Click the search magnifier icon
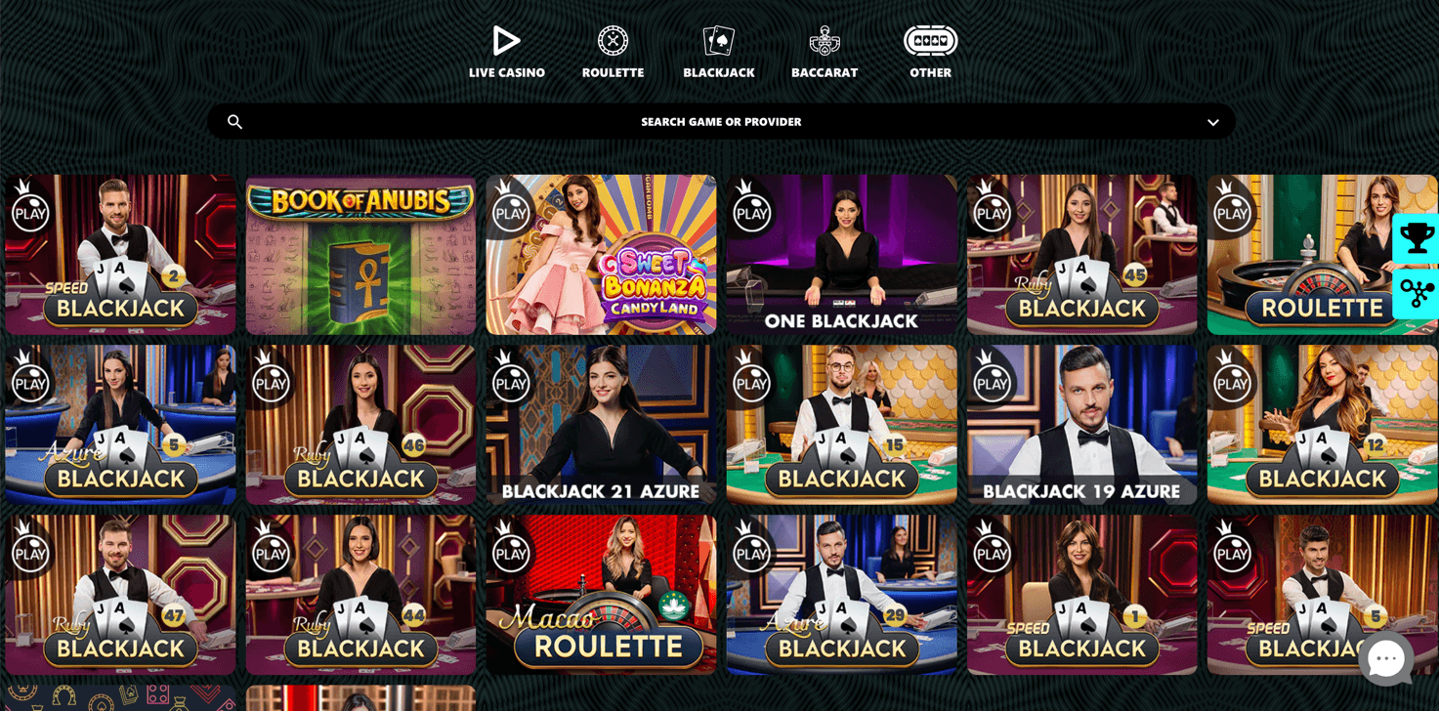 [x=234, y=122]
